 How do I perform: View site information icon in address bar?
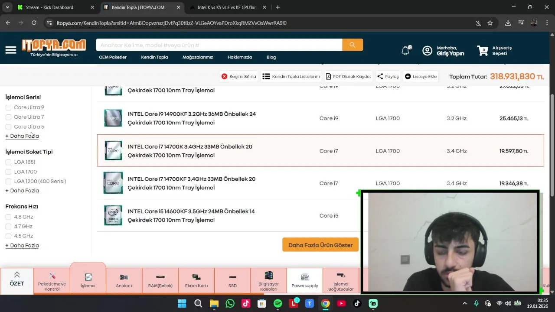pyautogui.click(x=49, y=23)
